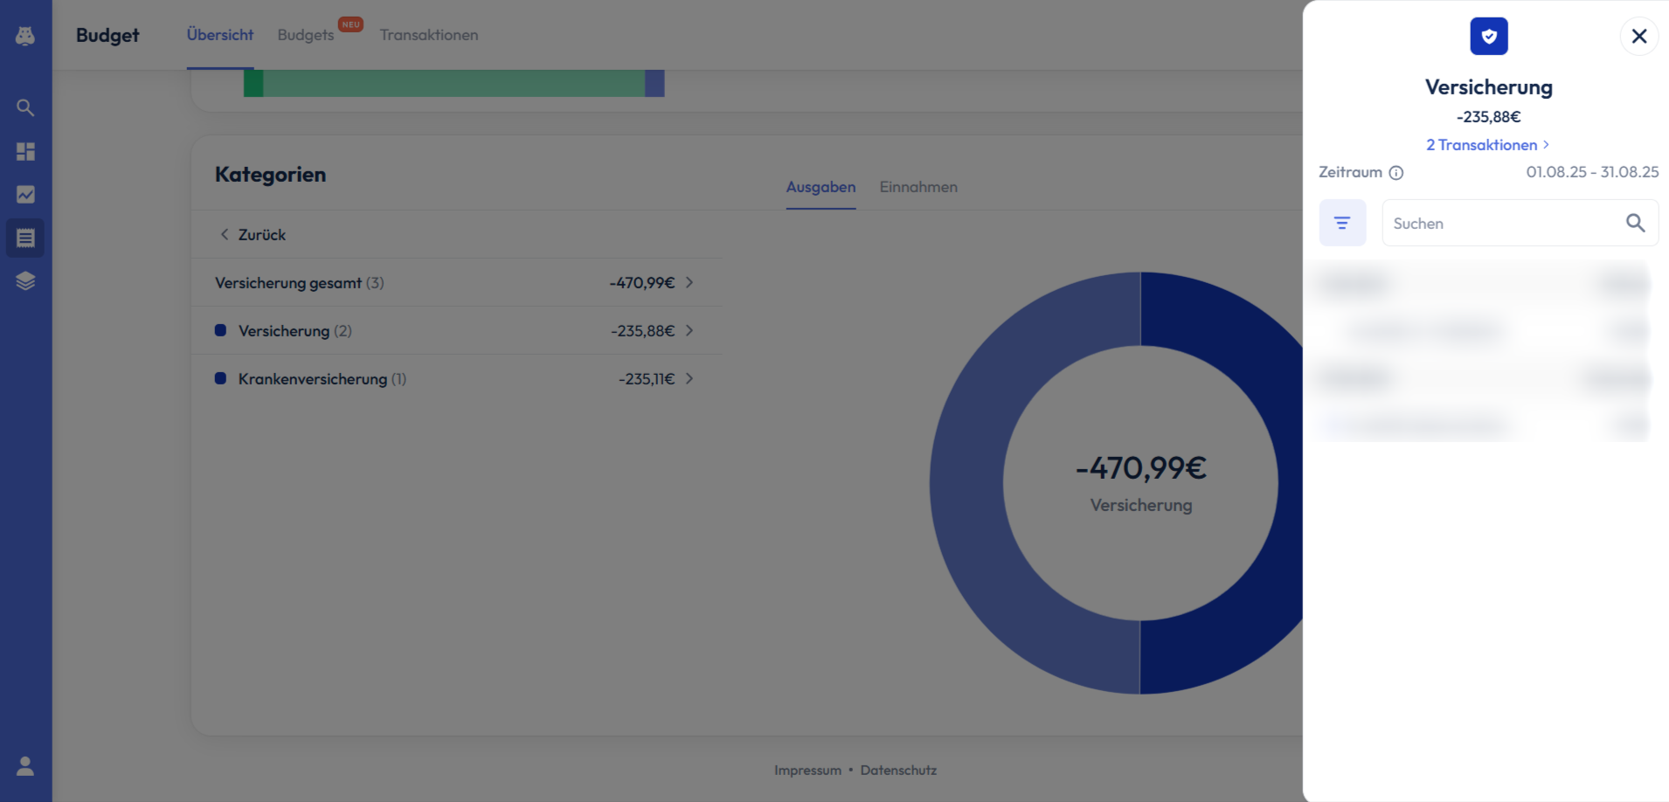The image size is (1669, 802).
Task: Open the layers stack sidebar icon
Action: (x=25, y=280)
